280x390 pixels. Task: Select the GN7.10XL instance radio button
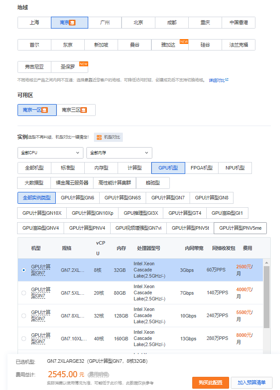pyautogui.click(x=24, y=339)
